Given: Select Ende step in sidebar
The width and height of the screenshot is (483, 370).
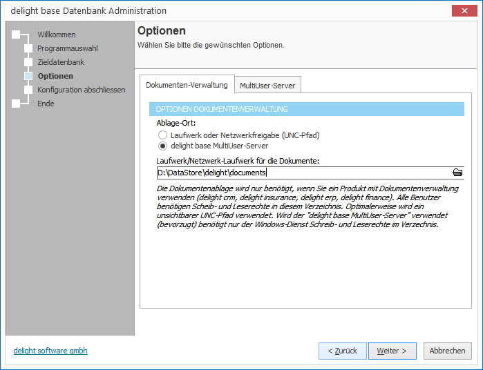Looking at the screenshot, I should (46, 104).
